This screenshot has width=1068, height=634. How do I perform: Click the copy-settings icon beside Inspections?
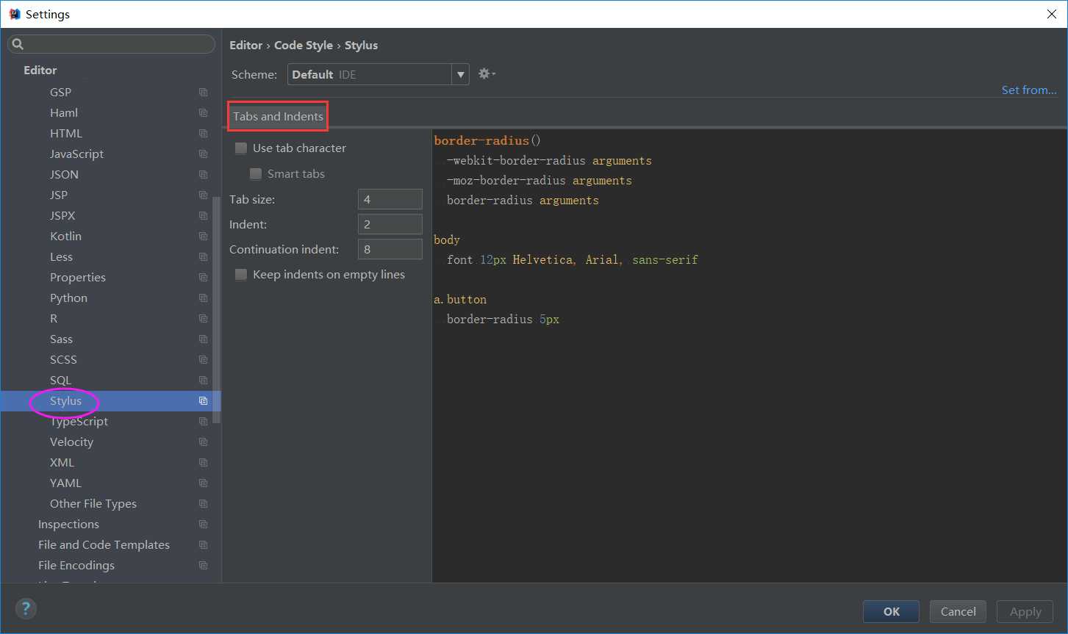[x=203, y=525]
